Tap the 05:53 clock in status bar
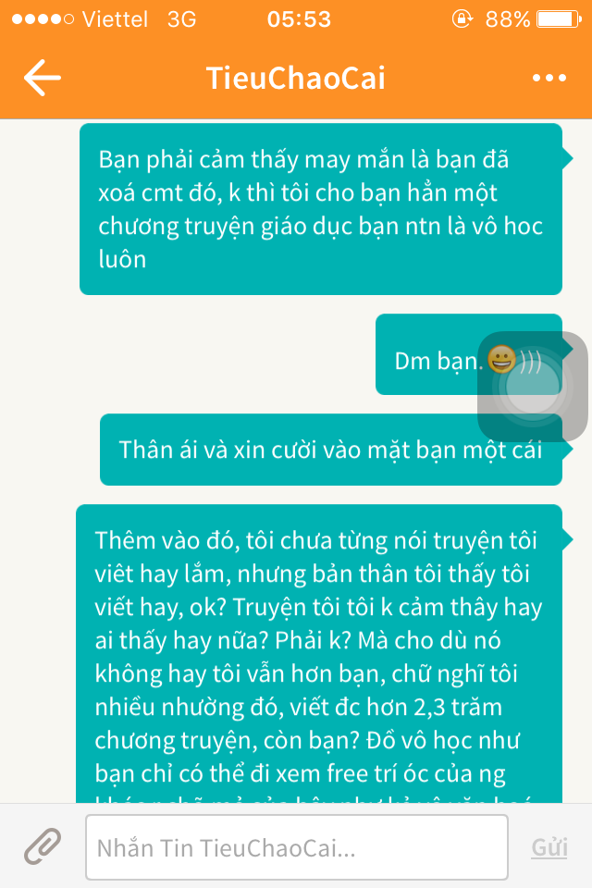592x888 pixels. [299, 19]
